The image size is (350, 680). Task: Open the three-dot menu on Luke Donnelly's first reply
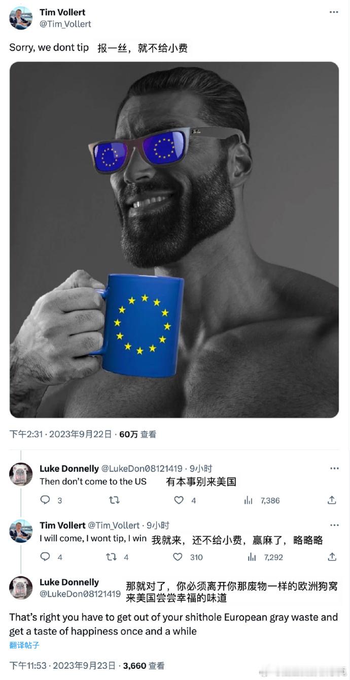click(334, 469)
